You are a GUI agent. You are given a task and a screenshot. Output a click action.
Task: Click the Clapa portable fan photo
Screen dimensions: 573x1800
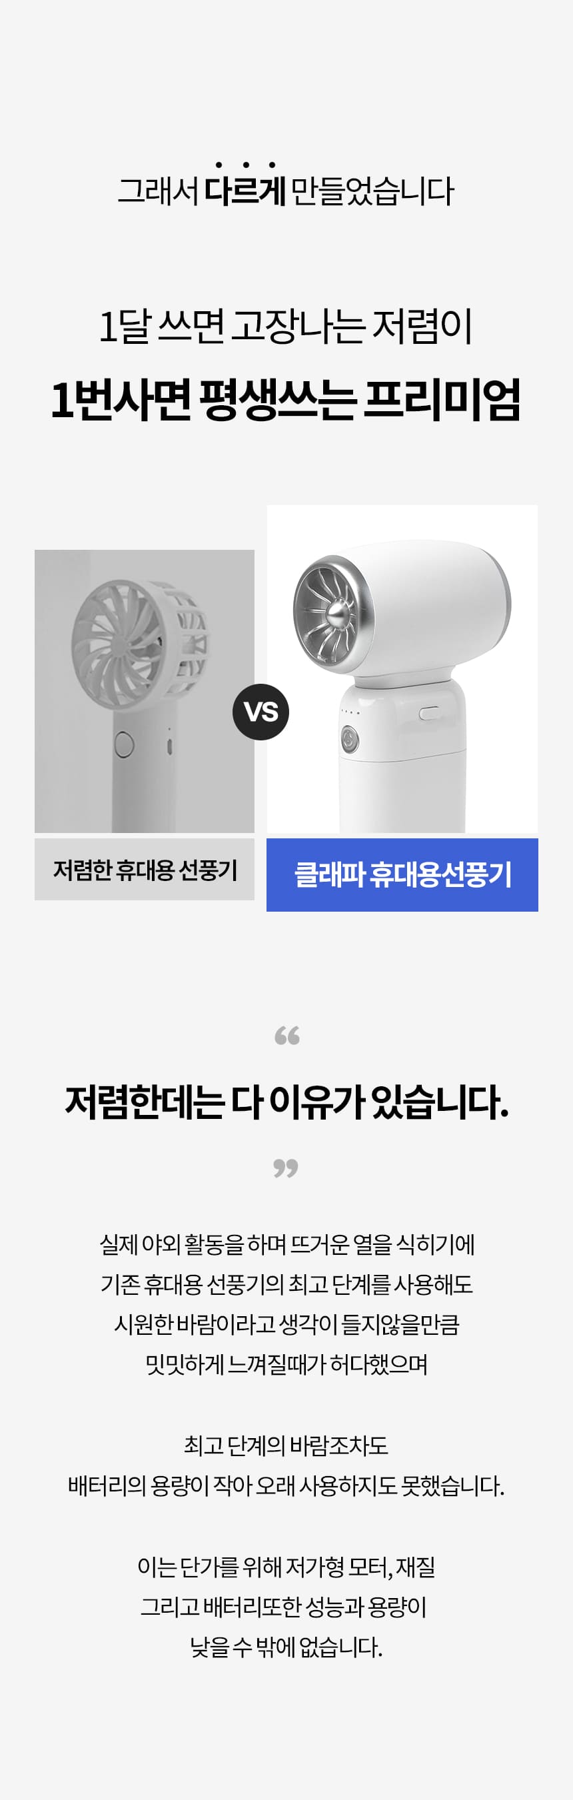tap(402, 668)
